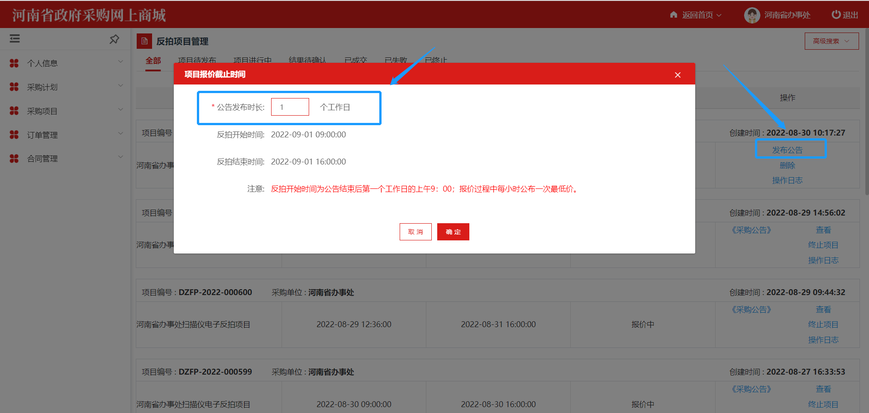This screenshot has height=413, width=869.
Task: Click 终止项目 for the 14:56:02 project
Action: (x=823, y=245)
